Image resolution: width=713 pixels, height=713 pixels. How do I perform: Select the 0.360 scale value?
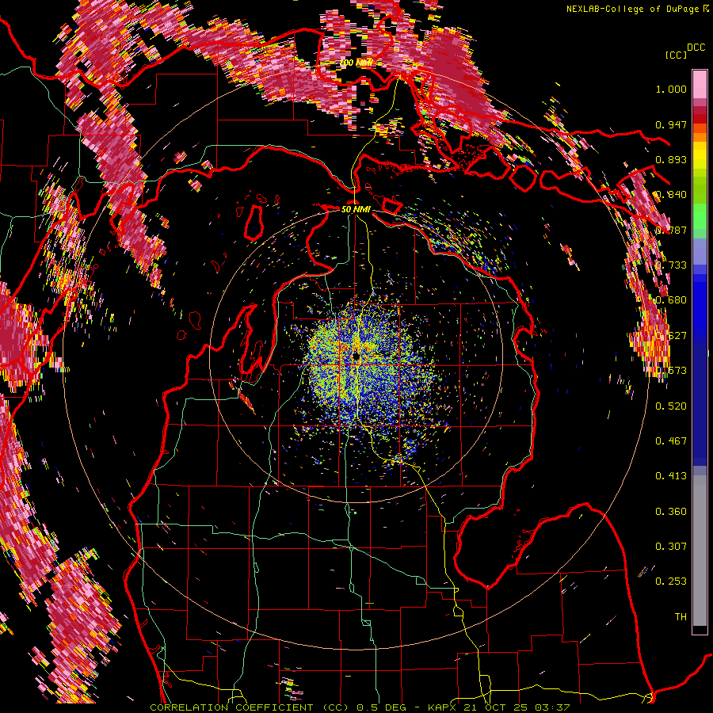[671, 512]
